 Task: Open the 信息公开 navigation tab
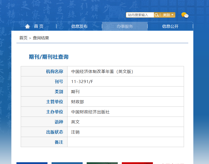(170, 26)
